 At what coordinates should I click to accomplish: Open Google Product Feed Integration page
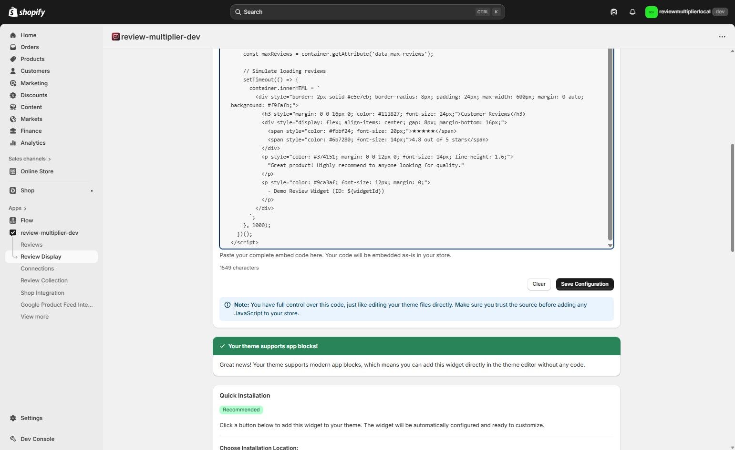pyautogui.click(x=57, y=305)
